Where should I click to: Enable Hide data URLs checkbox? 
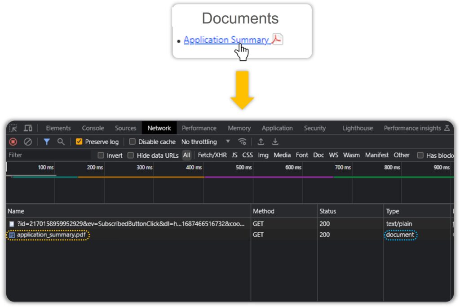131,155
